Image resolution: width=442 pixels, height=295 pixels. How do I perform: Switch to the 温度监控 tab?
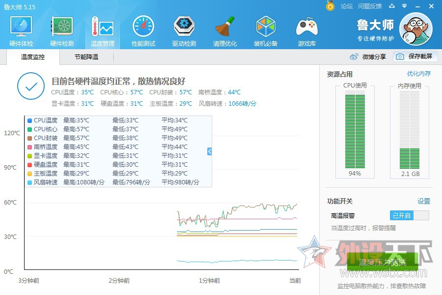(x=33, y=57)
